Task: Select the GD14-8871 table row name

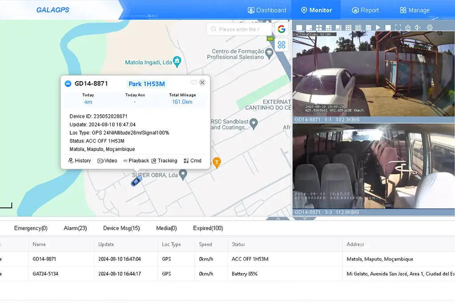Action: point(44,259)
